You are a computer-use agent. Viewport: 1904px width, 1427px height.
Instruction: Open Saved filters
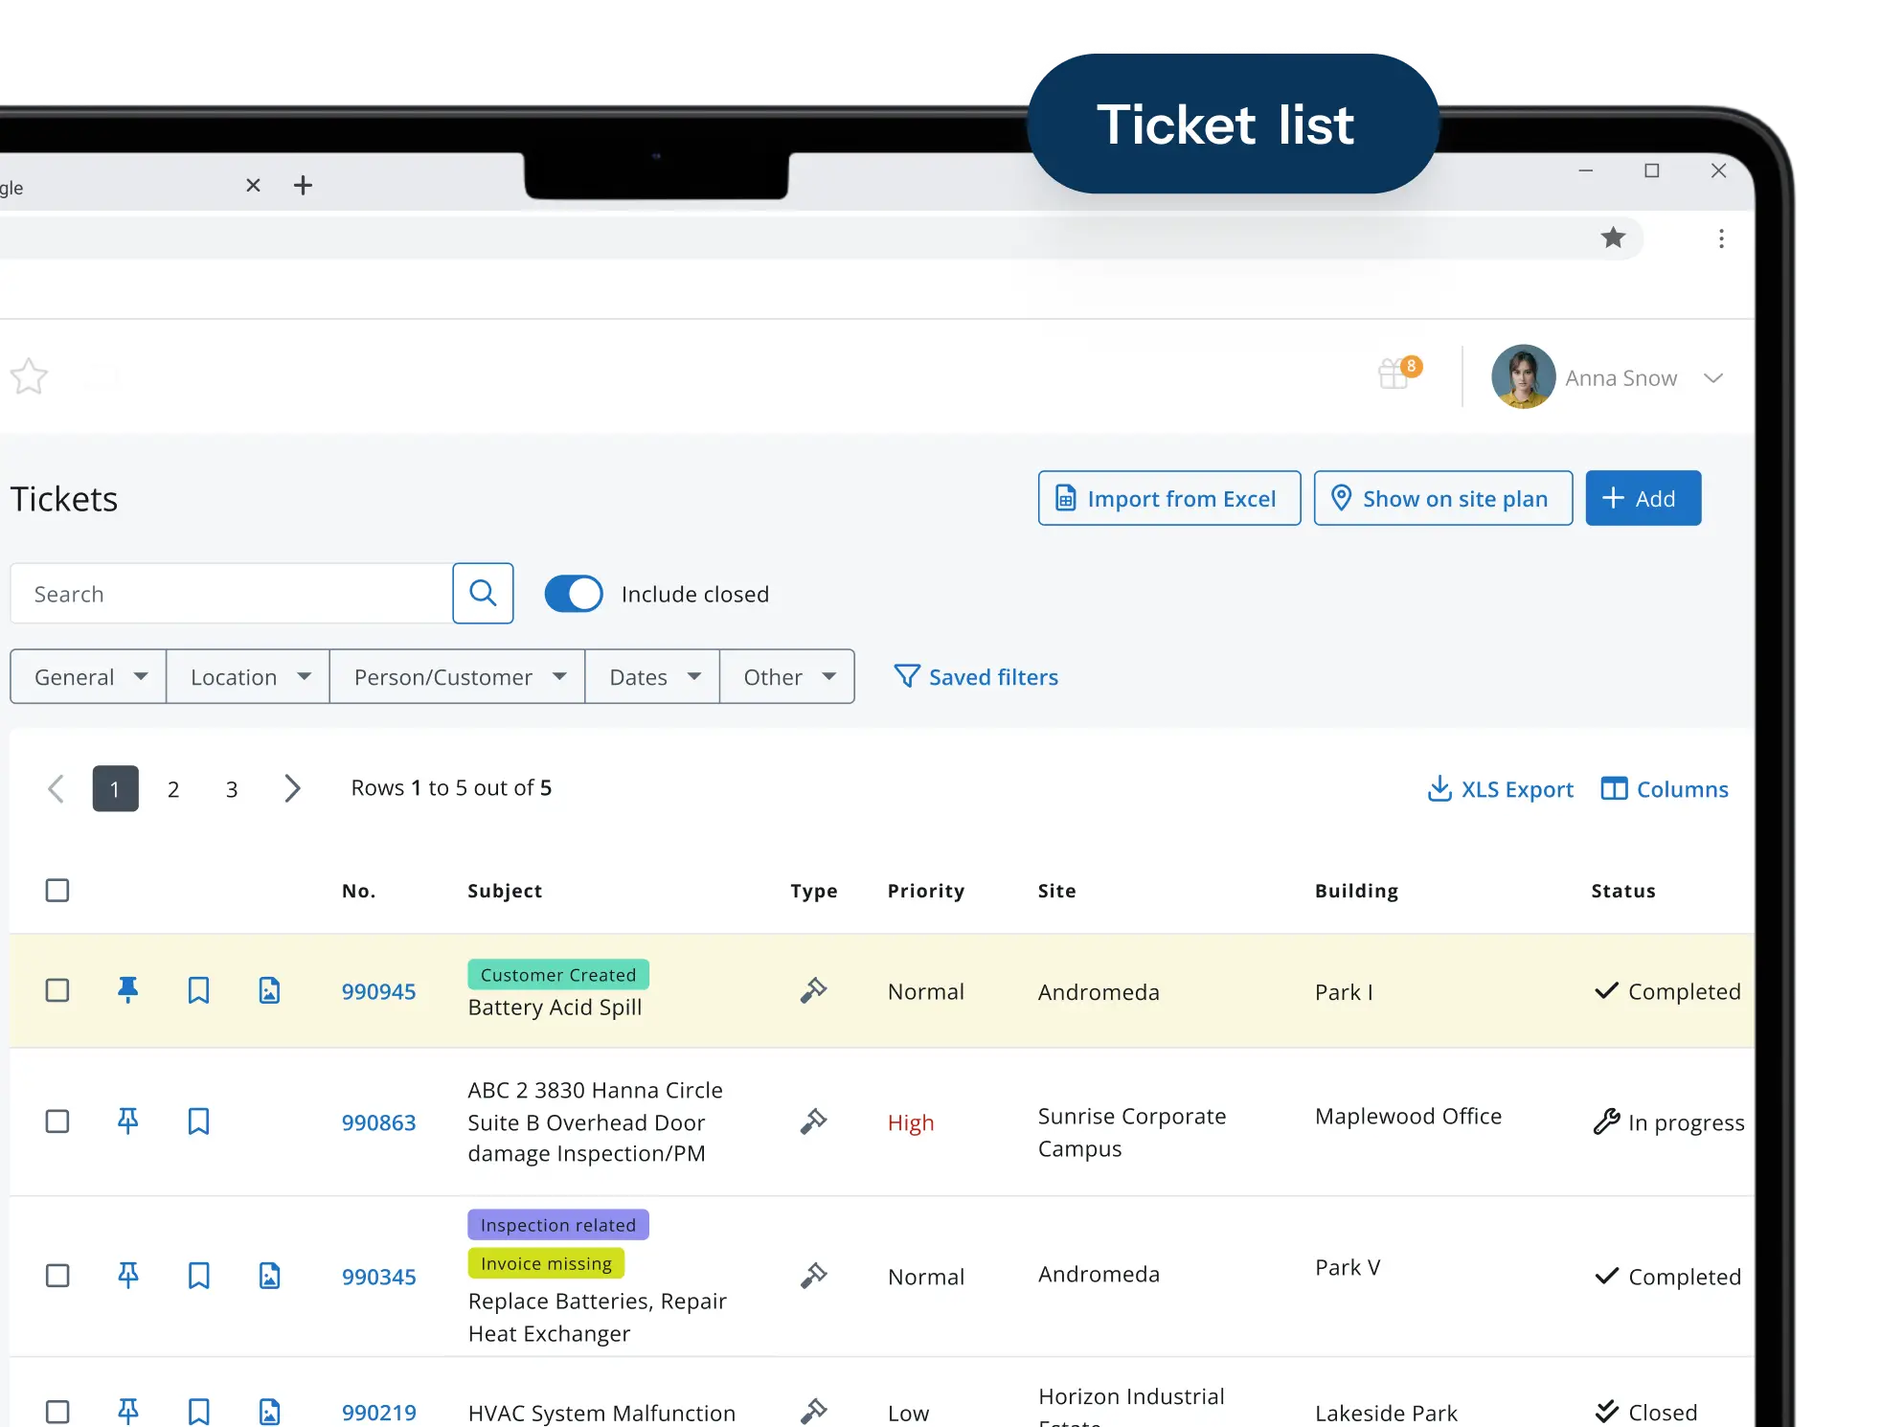click(x=976, y=677)
